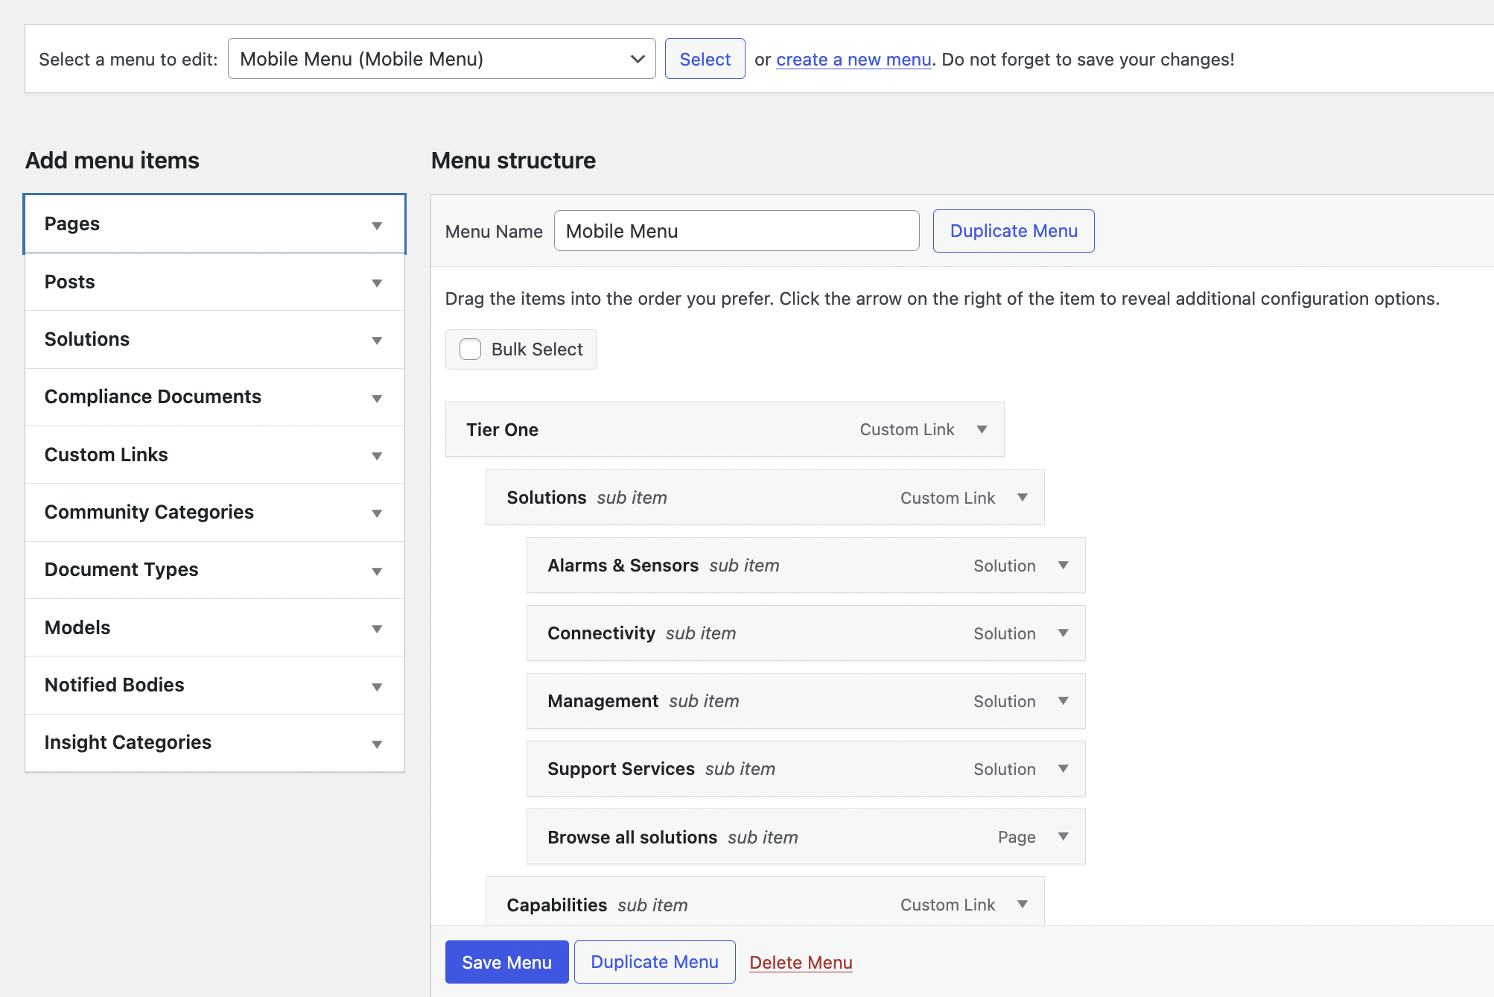Expand the Tier One menu item options
Viewport: 1494px width, 997px height.
(982, 429)
